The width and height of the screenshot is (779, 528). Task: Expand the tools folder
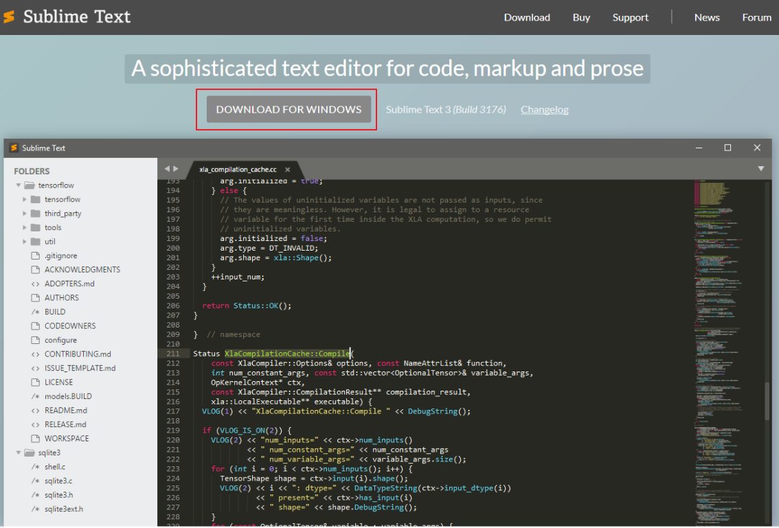(x=24, y=227)
